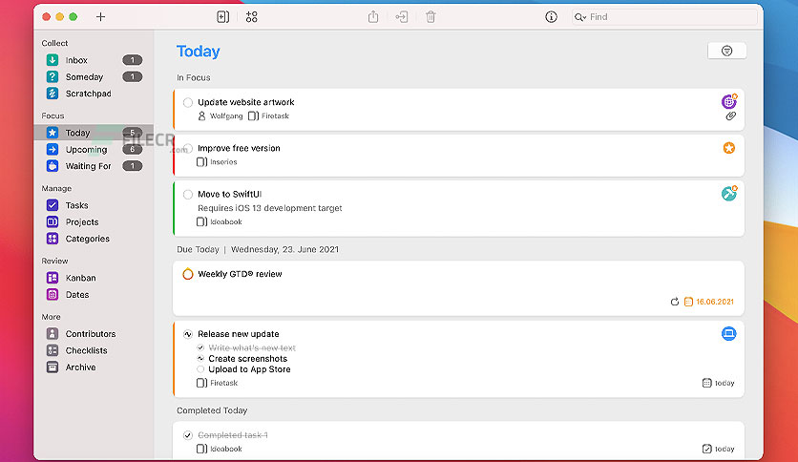Click the Kanban board icon
Screen dimensions: 798x462
coord(52,278)
